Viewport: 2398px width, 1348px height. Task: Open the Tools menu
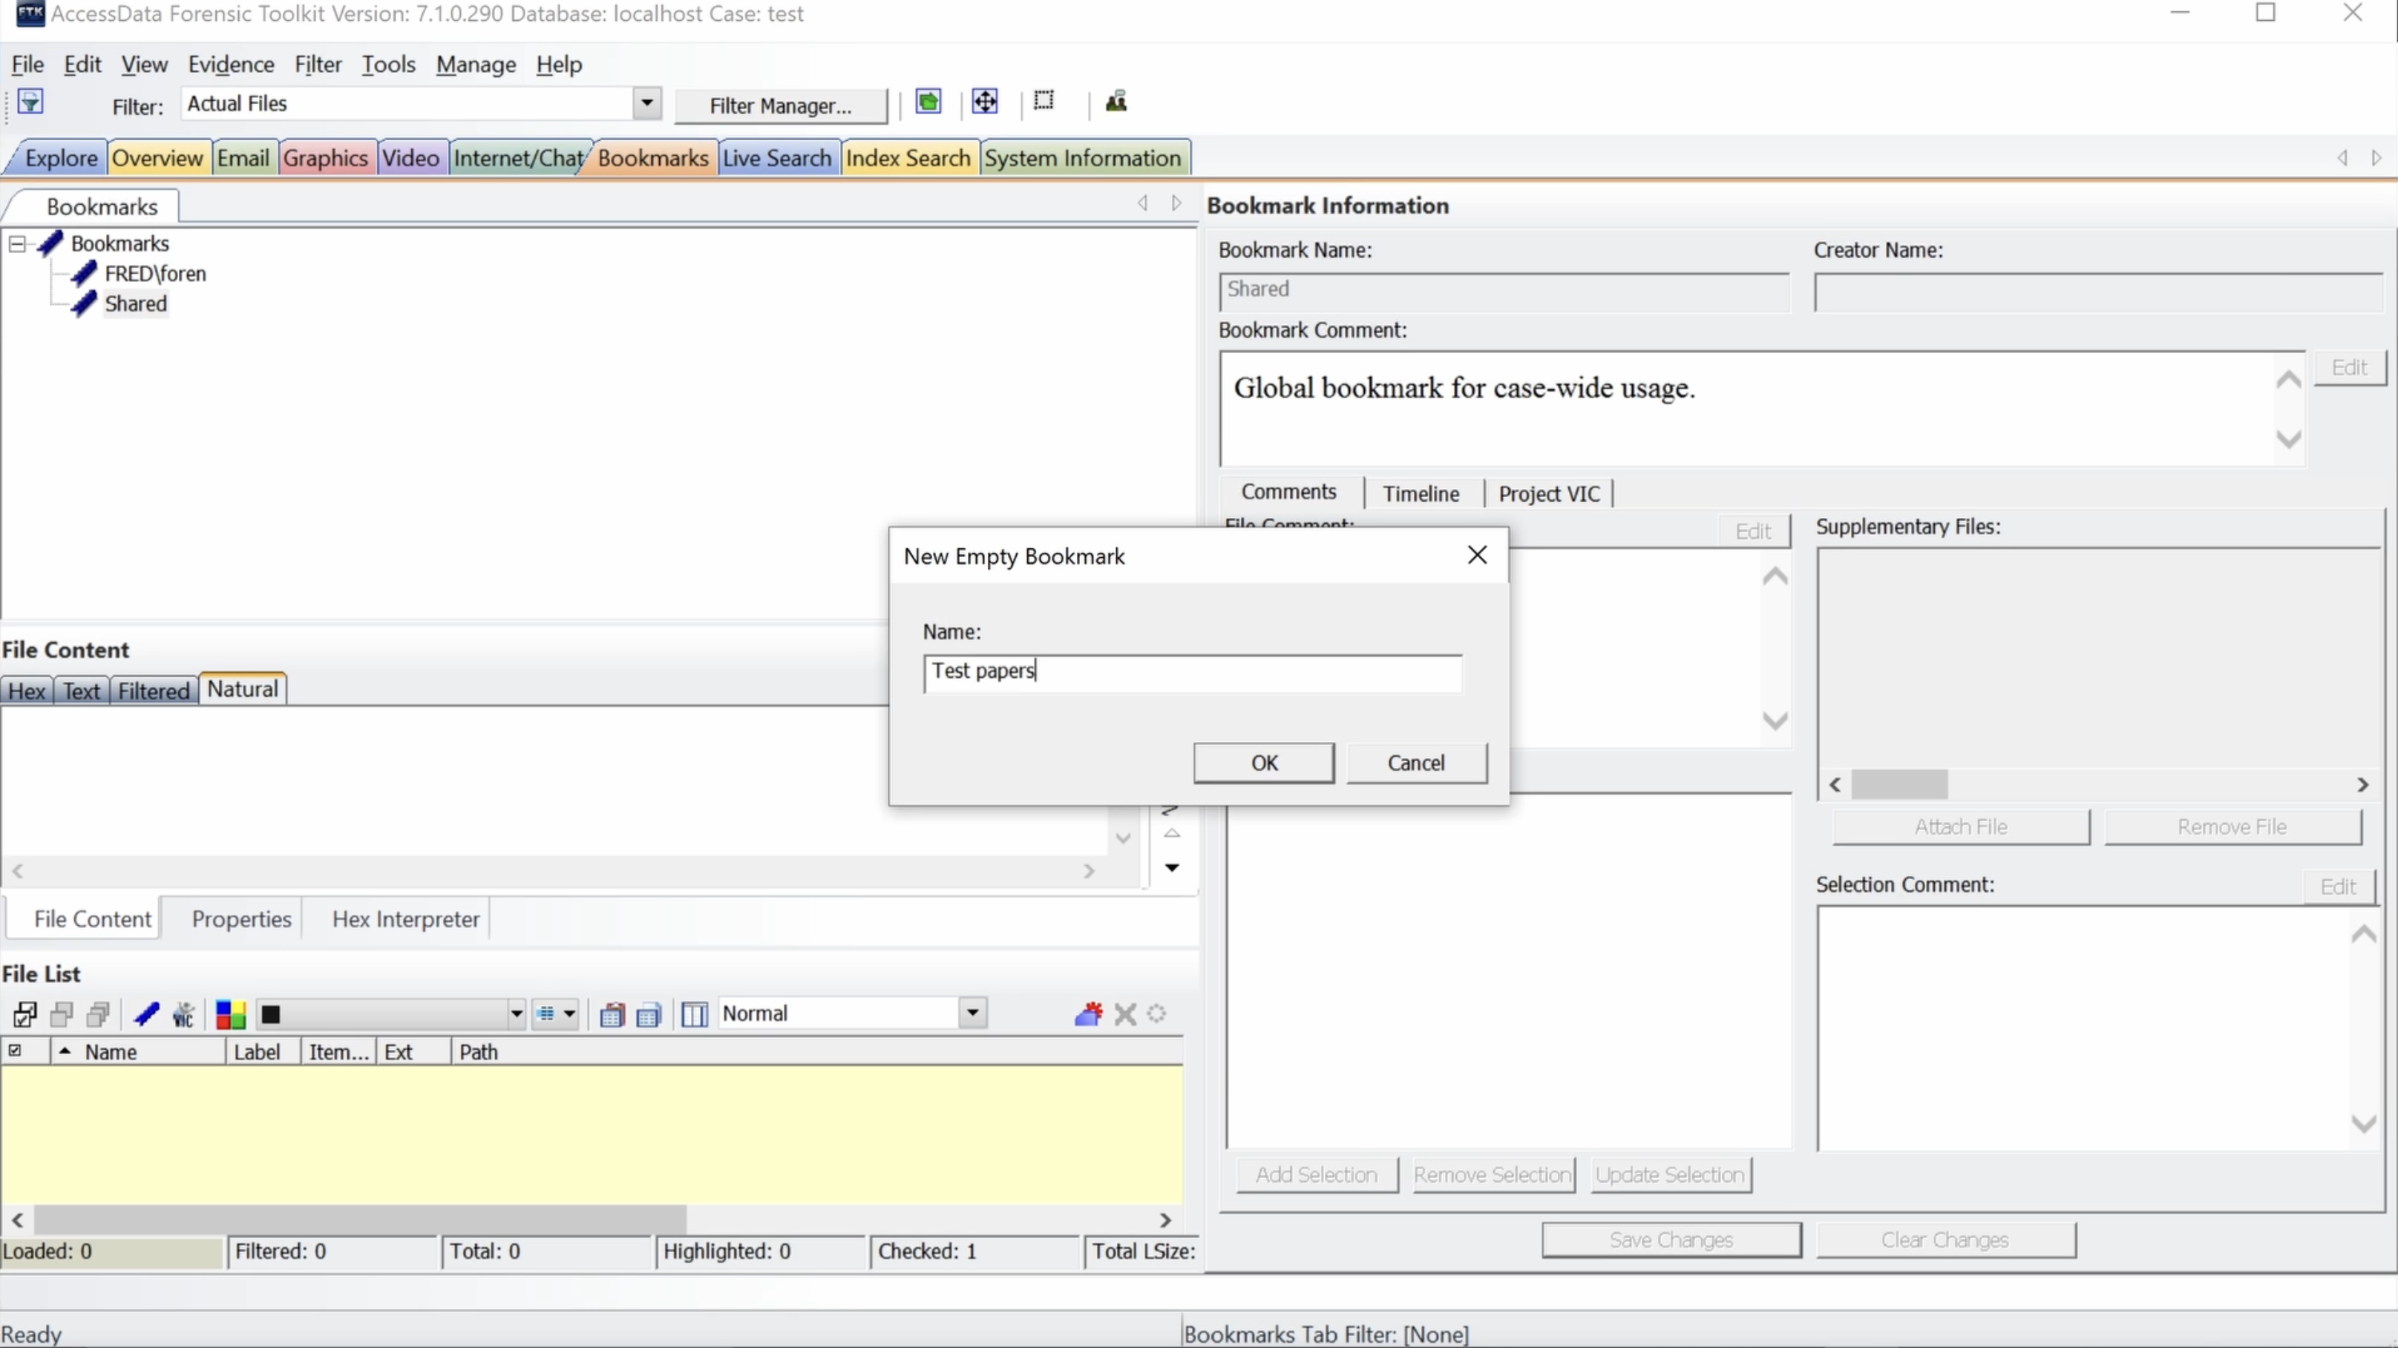(388, 65)
